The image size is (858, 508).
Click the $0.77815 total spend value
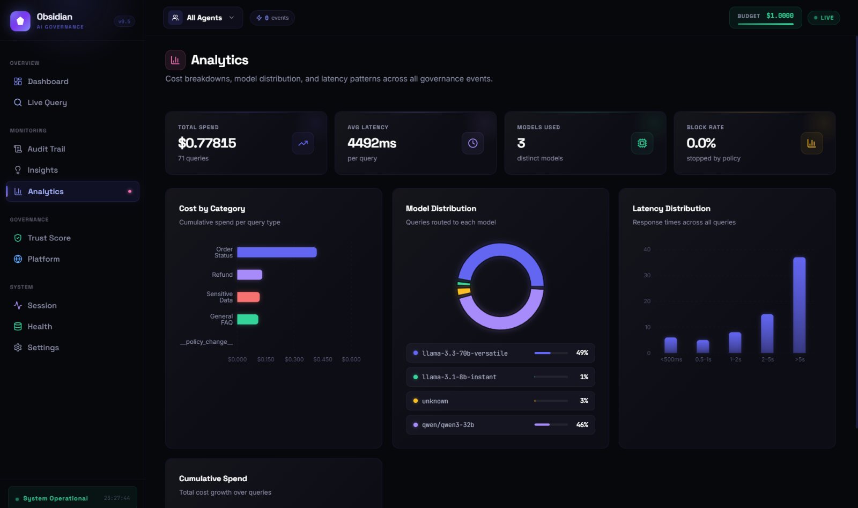point(207,143)
